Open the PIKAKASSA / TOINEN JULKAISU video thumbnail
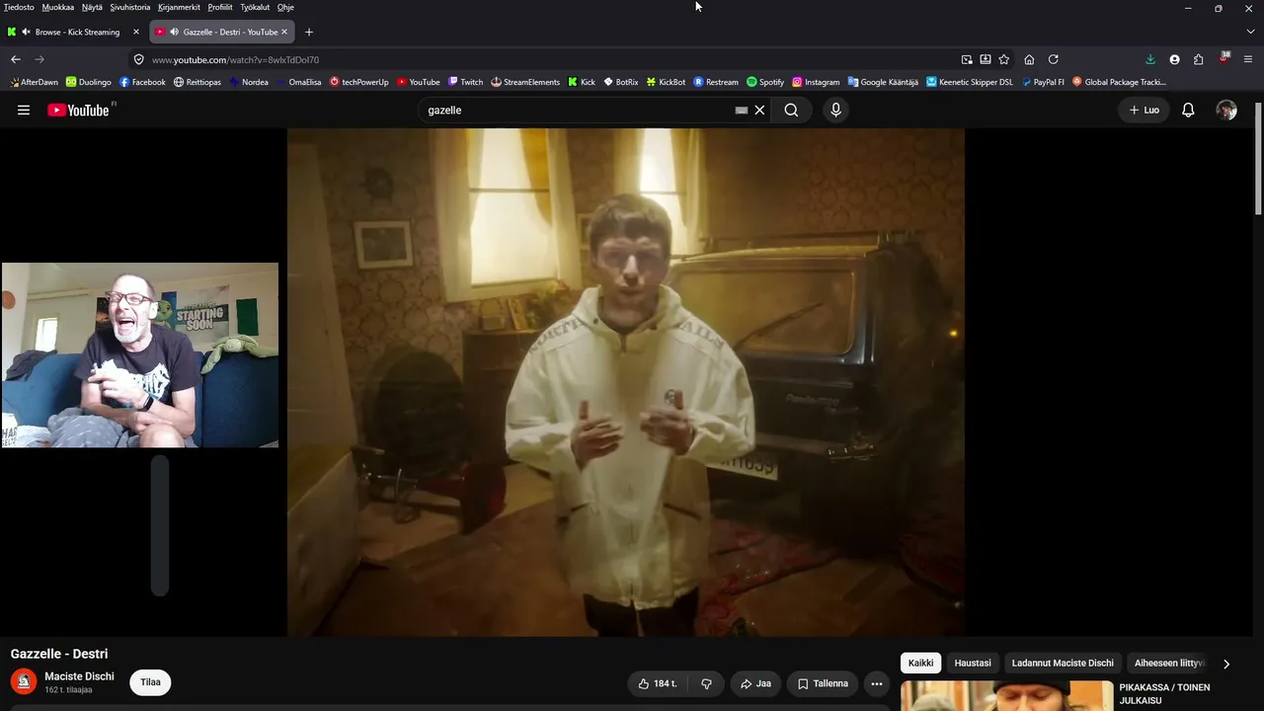This screenshot has width=1264, height=711. (1006, 695)
